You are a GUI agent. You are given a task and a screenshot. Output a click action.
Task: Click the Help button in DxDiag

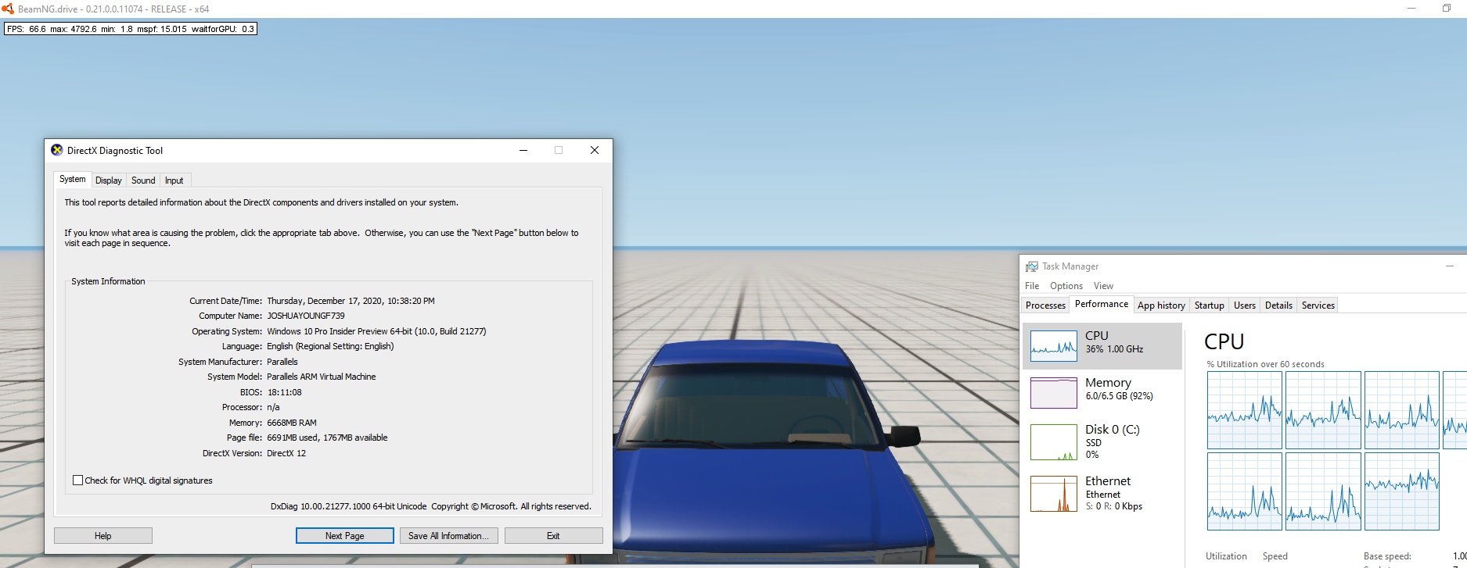103,536
